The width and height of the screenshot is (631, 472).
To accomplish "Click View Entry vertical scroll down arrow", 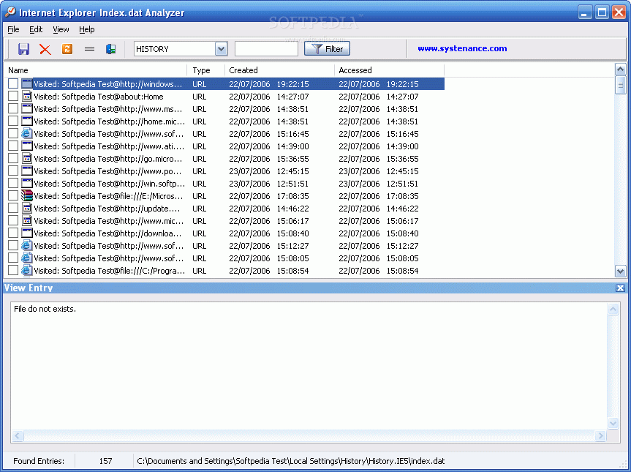I will [x=613, y=423].
